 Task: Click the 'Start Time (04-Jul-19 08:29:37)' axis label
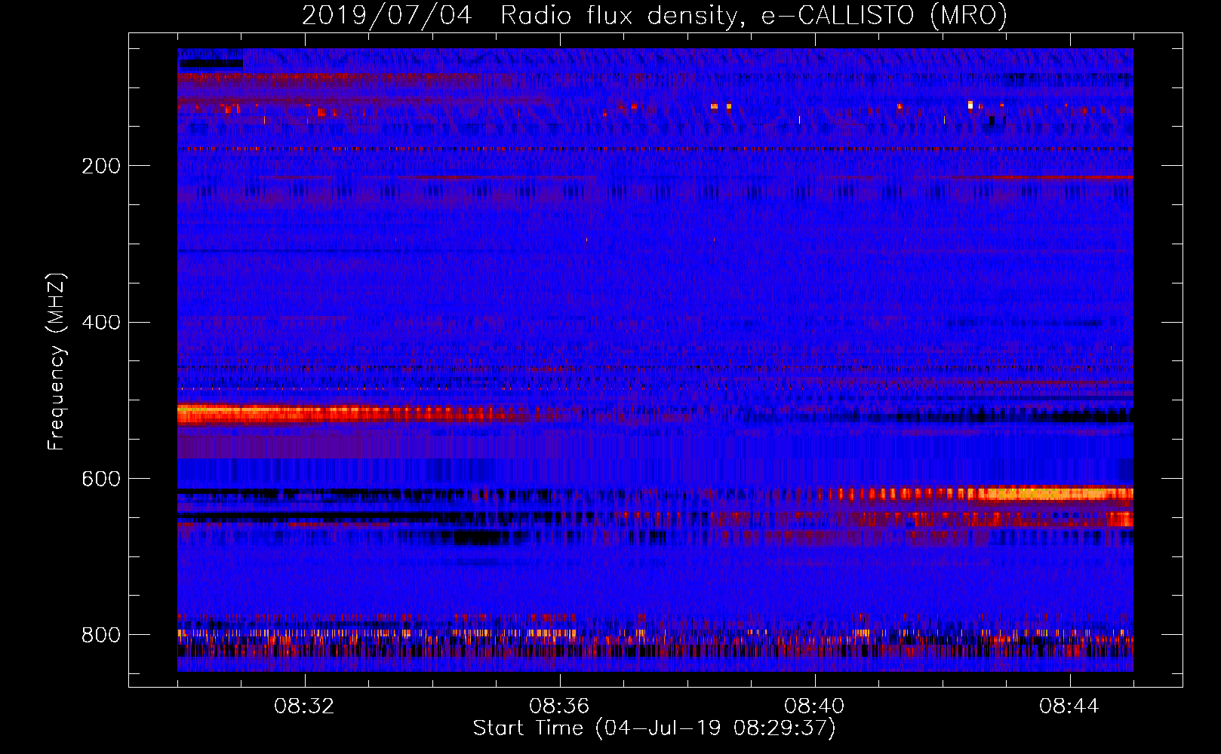click(x=654, y=728)
